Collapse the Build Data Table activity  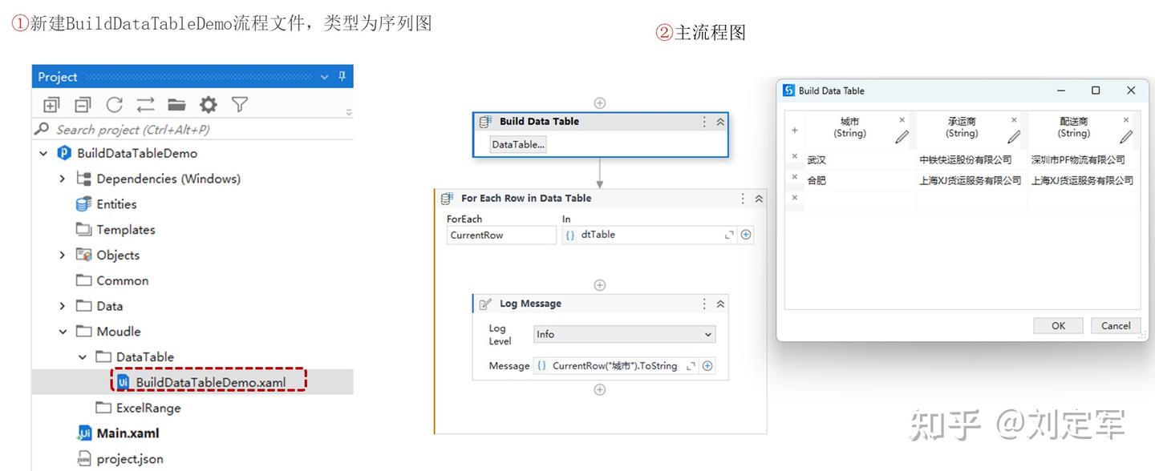pos(718,121)
